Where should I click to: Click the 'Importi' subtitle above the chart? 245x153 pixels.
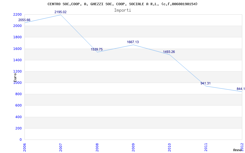coord(123,10)
